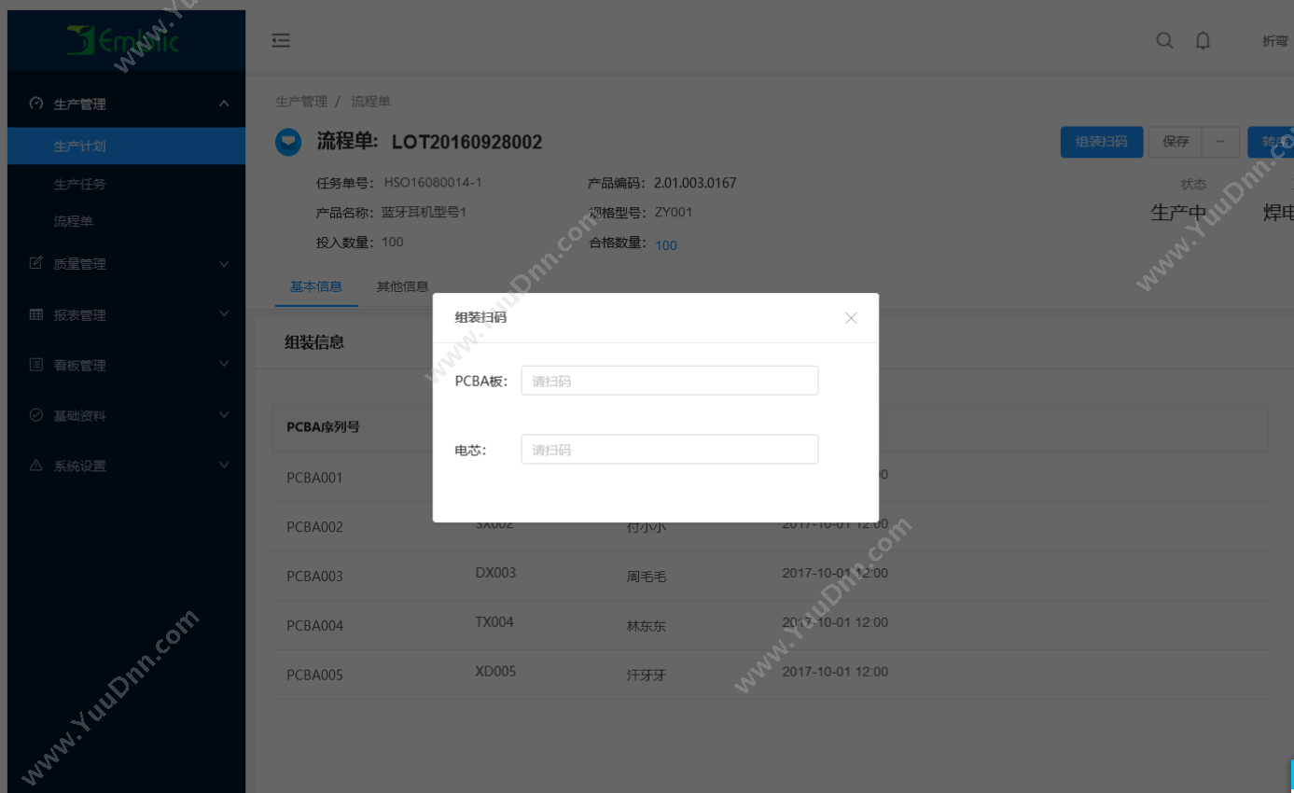Click the product name 蓝牙耳机型号1
The image size is (1294, 793).
click(424, 213)
